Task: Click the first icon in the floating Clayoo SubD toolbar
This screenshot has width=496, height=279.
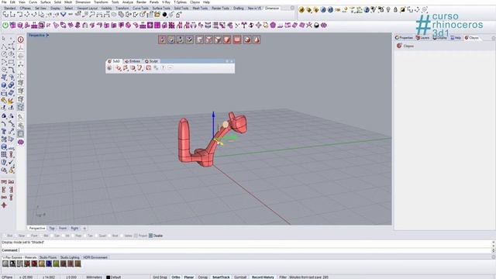Action: point(109,67)
